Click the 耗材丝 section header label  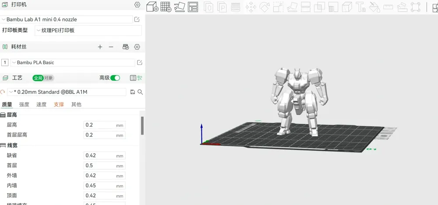19,47
